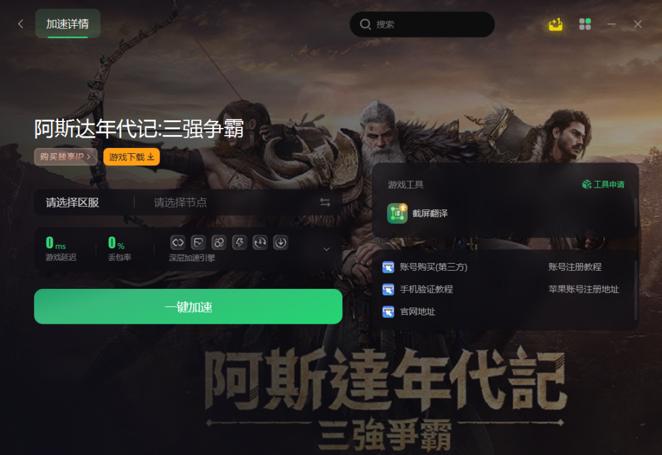Go back with the left arrow
The height and width of the screenshot is (455, 662).
point(21,24)
